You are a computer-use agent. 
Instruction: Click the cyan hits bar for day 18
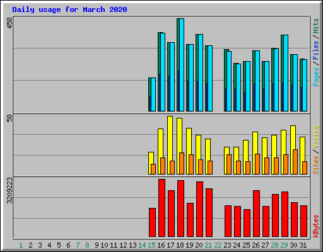182,65
